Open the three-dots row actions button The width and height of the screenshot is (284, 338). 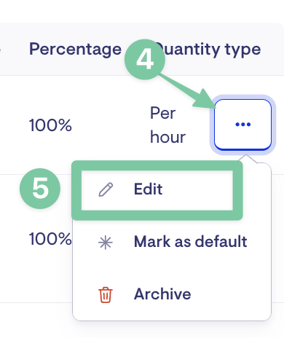(x=242, y=125)
